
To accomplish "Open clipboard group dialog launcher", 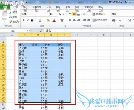I will 19,26.
